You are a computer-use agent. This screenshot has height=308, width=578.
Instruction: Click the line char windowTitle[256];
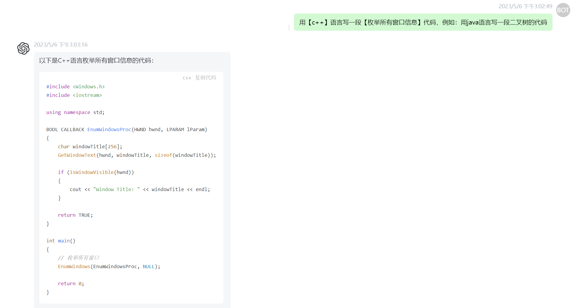[90, 146]
